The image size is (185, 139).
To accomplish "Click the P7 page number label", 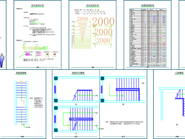I will pos(148,68).
